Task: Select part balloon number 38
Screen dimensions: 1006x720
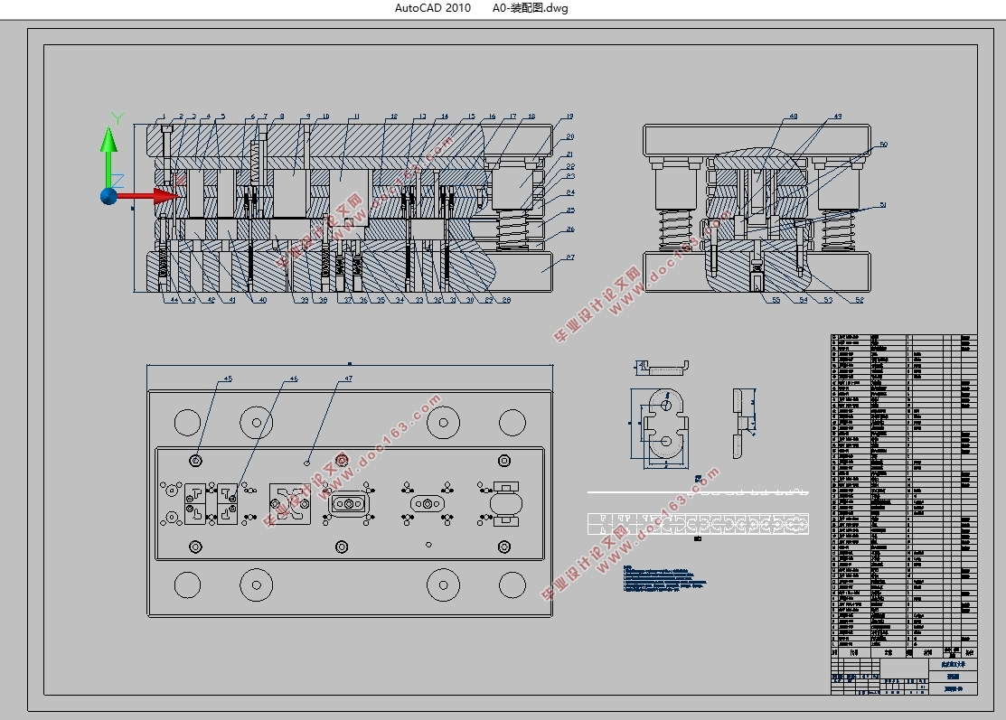Action: tap(323, 300)
